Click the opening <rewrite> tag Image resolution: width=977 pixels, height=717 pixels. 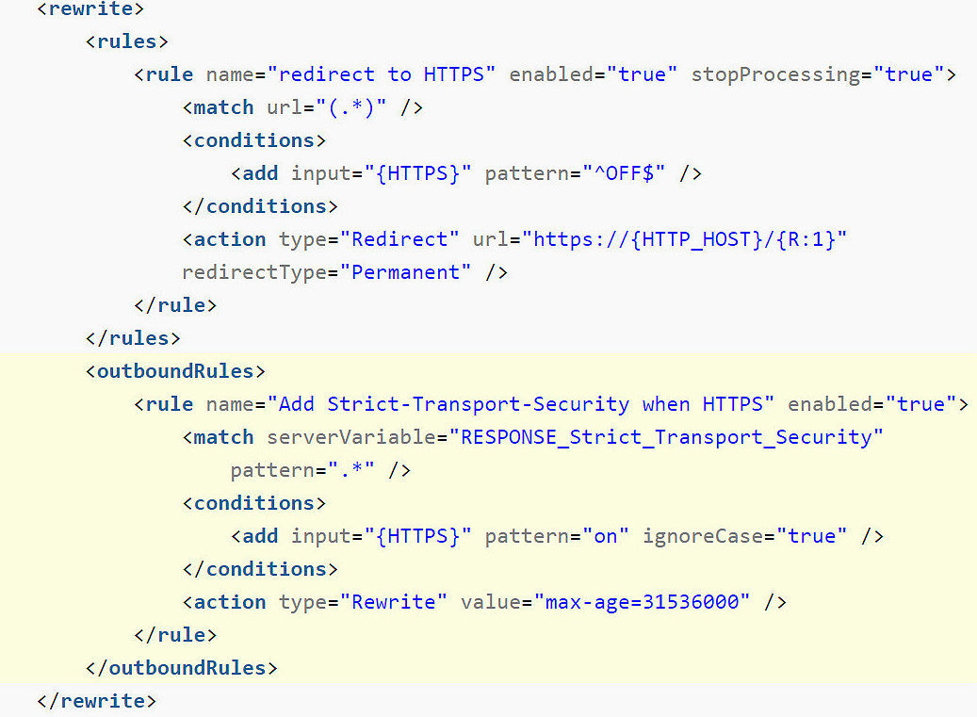pos(90,8)
